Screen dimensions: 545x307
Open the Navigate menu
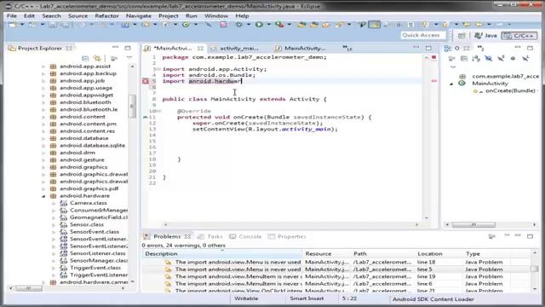click(x=138, y=16)
